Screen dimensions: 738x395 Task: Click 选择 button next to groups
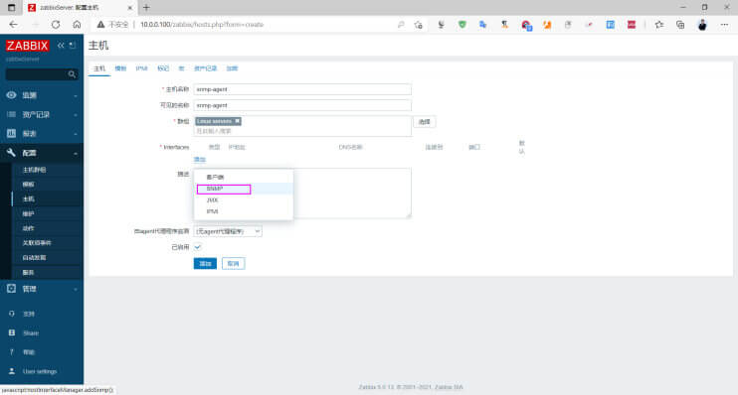tap(425, 122)
